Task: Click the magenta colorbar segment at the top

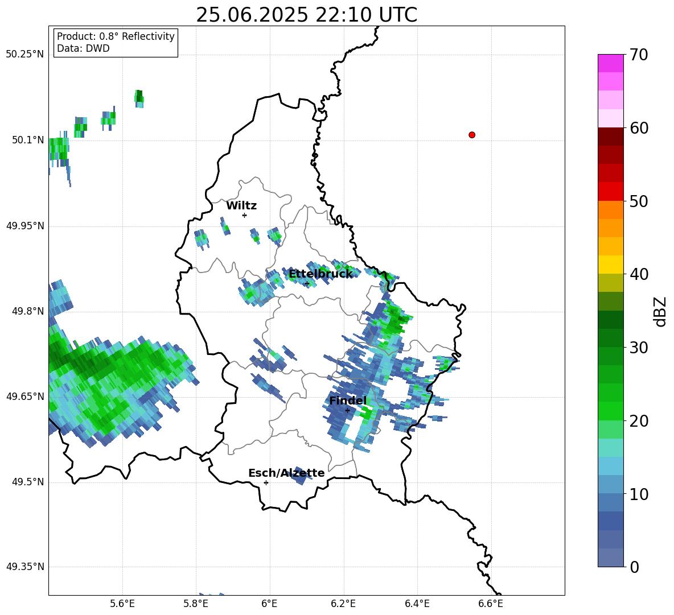Action: pos(610,64)
